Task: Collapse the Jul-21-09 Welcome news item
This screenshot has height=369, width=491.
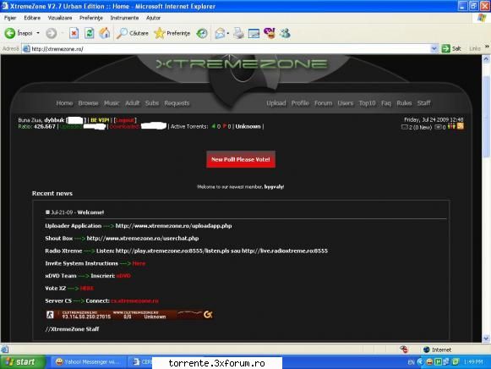Action: tap(47, 212)
